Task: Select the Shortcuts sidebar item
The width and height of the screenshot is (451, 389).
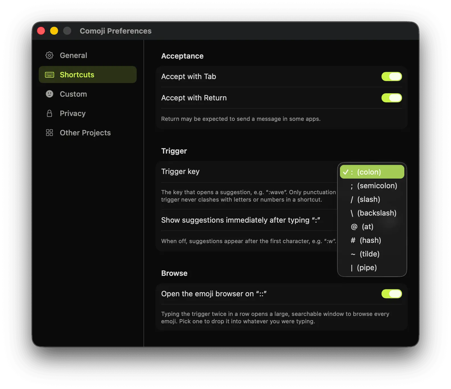Action: click(x=88, y=75)
